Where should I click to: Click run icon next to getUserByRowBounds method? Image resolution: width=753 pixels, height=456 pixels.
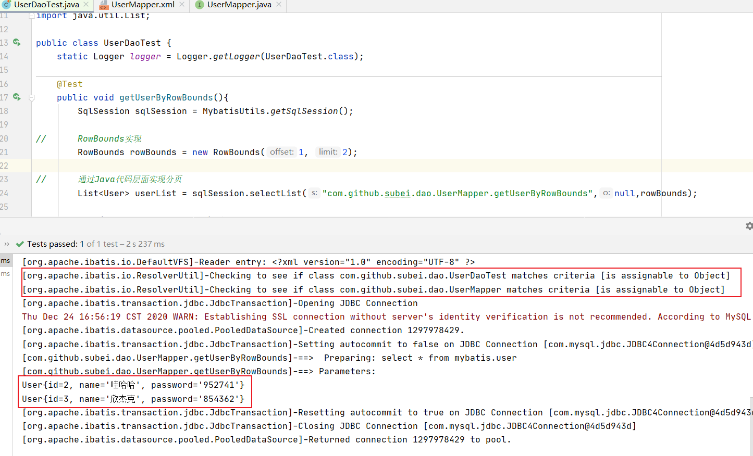17,97
